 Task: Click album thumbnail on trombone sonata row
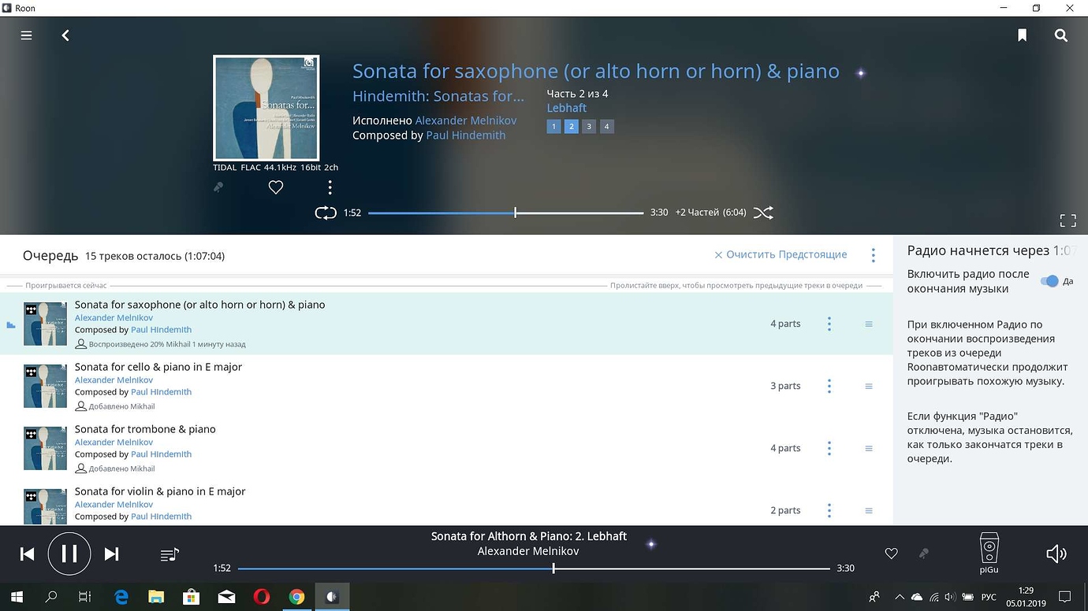tap(45, 448)
